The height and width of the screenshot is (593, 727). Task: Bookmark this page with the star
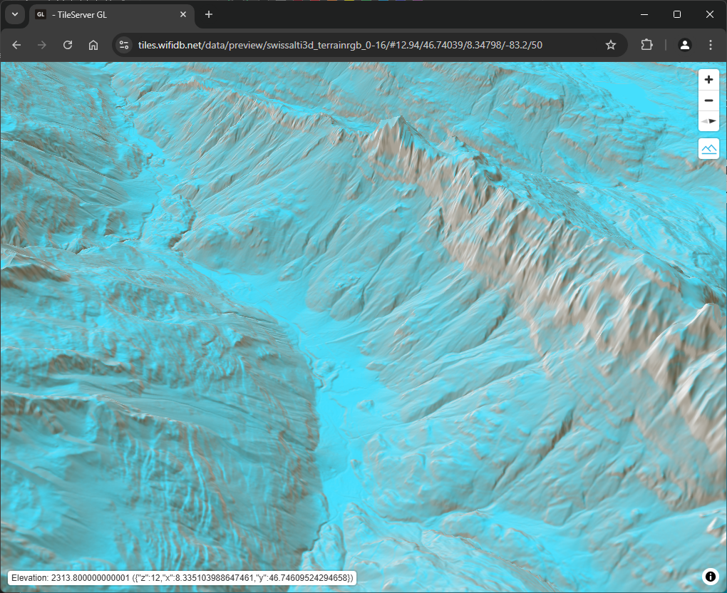611,45
